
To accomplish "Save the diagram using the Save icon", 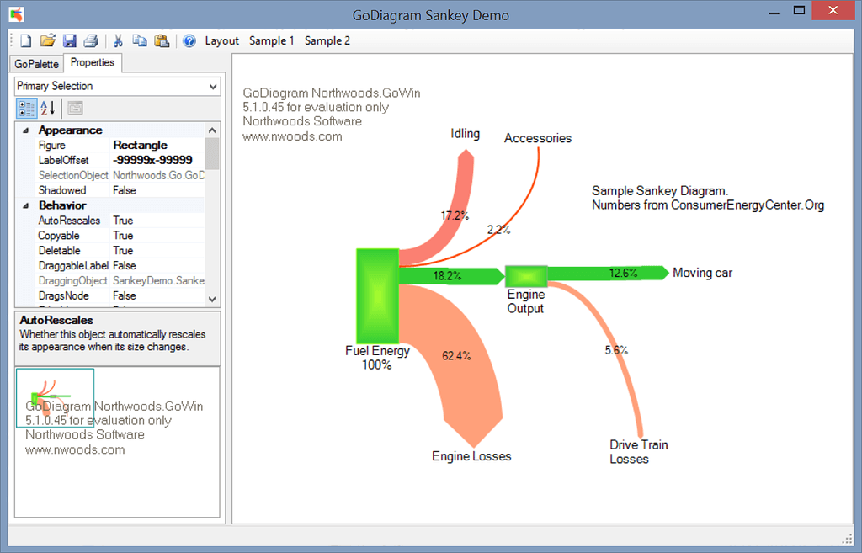I will [70, 40].
